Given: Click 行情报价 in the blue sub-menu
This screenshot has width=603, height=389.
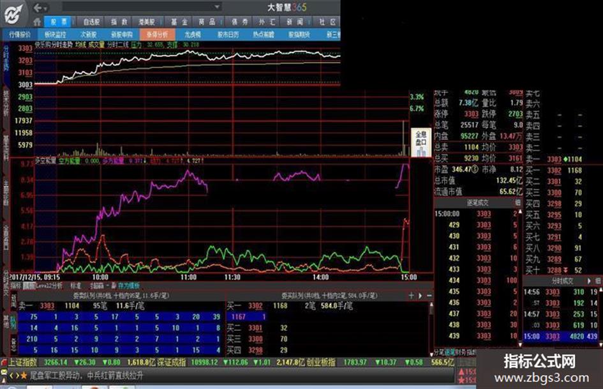Looking at the screenshot, I should [x=20, y=34].
